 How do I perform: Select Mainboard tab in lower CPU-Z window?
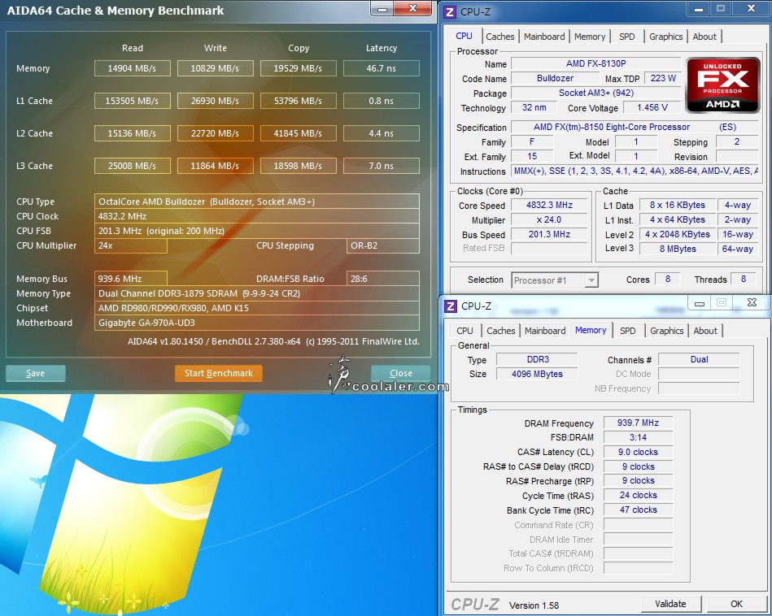[545, 331]
